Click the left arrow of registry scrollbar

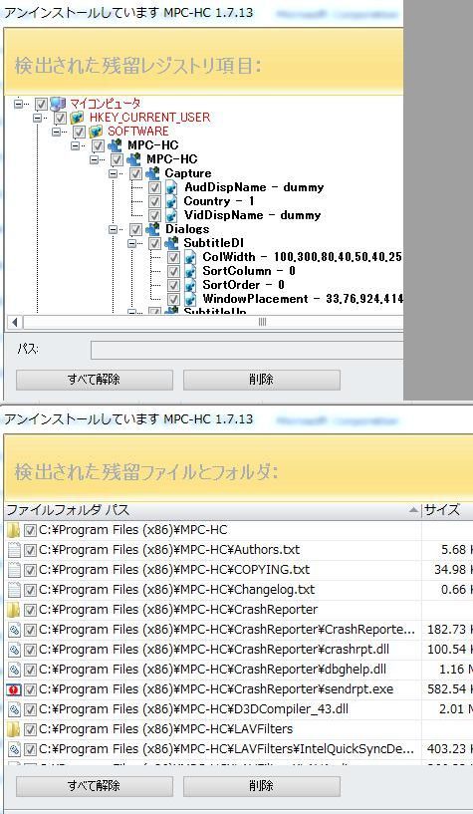(x=14, y=323)
